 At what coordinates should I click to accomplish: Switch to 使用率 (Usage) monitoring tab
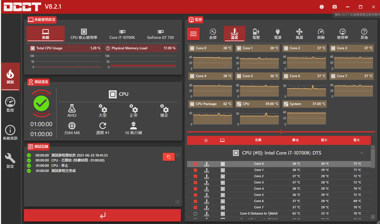(x=343, y=34)
